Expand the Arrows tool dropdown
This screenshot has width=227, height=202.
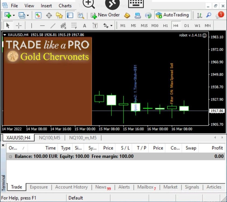coord(111,26)
